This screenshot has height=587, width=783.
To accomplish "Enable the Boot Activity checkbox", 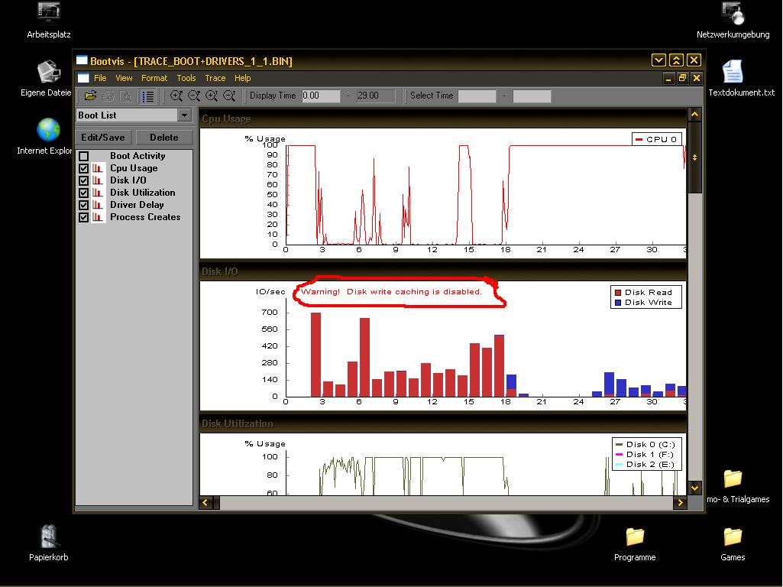I will tap(84, 157).
